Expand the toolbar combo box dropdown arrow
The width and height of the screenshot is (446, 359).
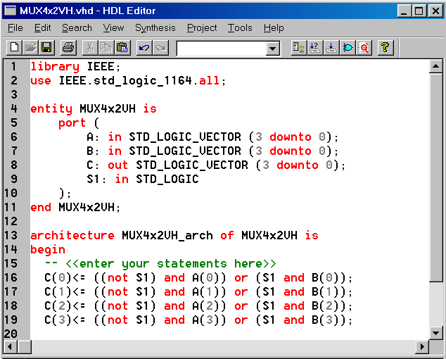(273, 49)
